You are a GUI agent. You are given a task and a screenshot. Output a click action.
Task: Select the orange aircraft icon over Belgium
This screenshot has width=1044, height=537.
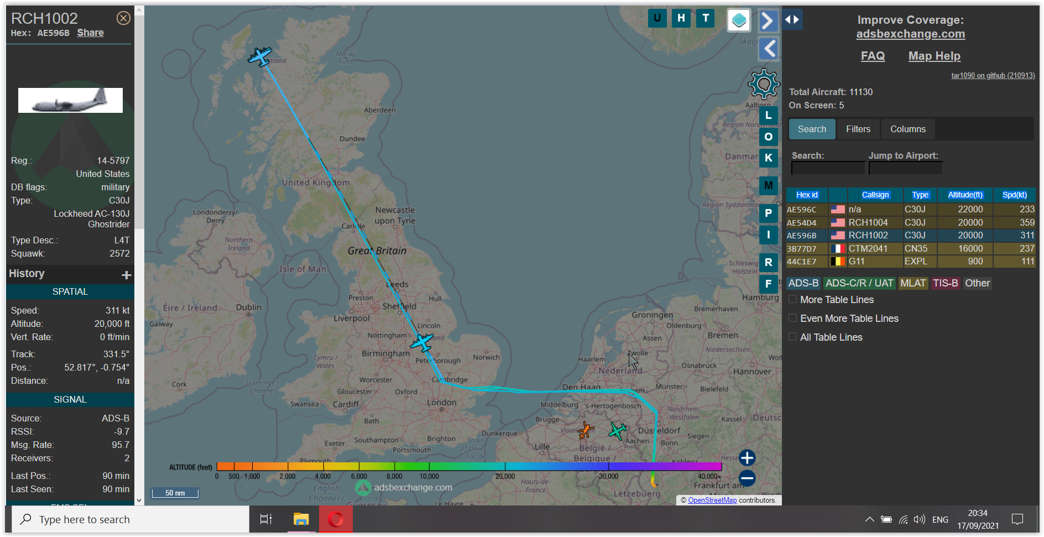click(x=586, y=430)
